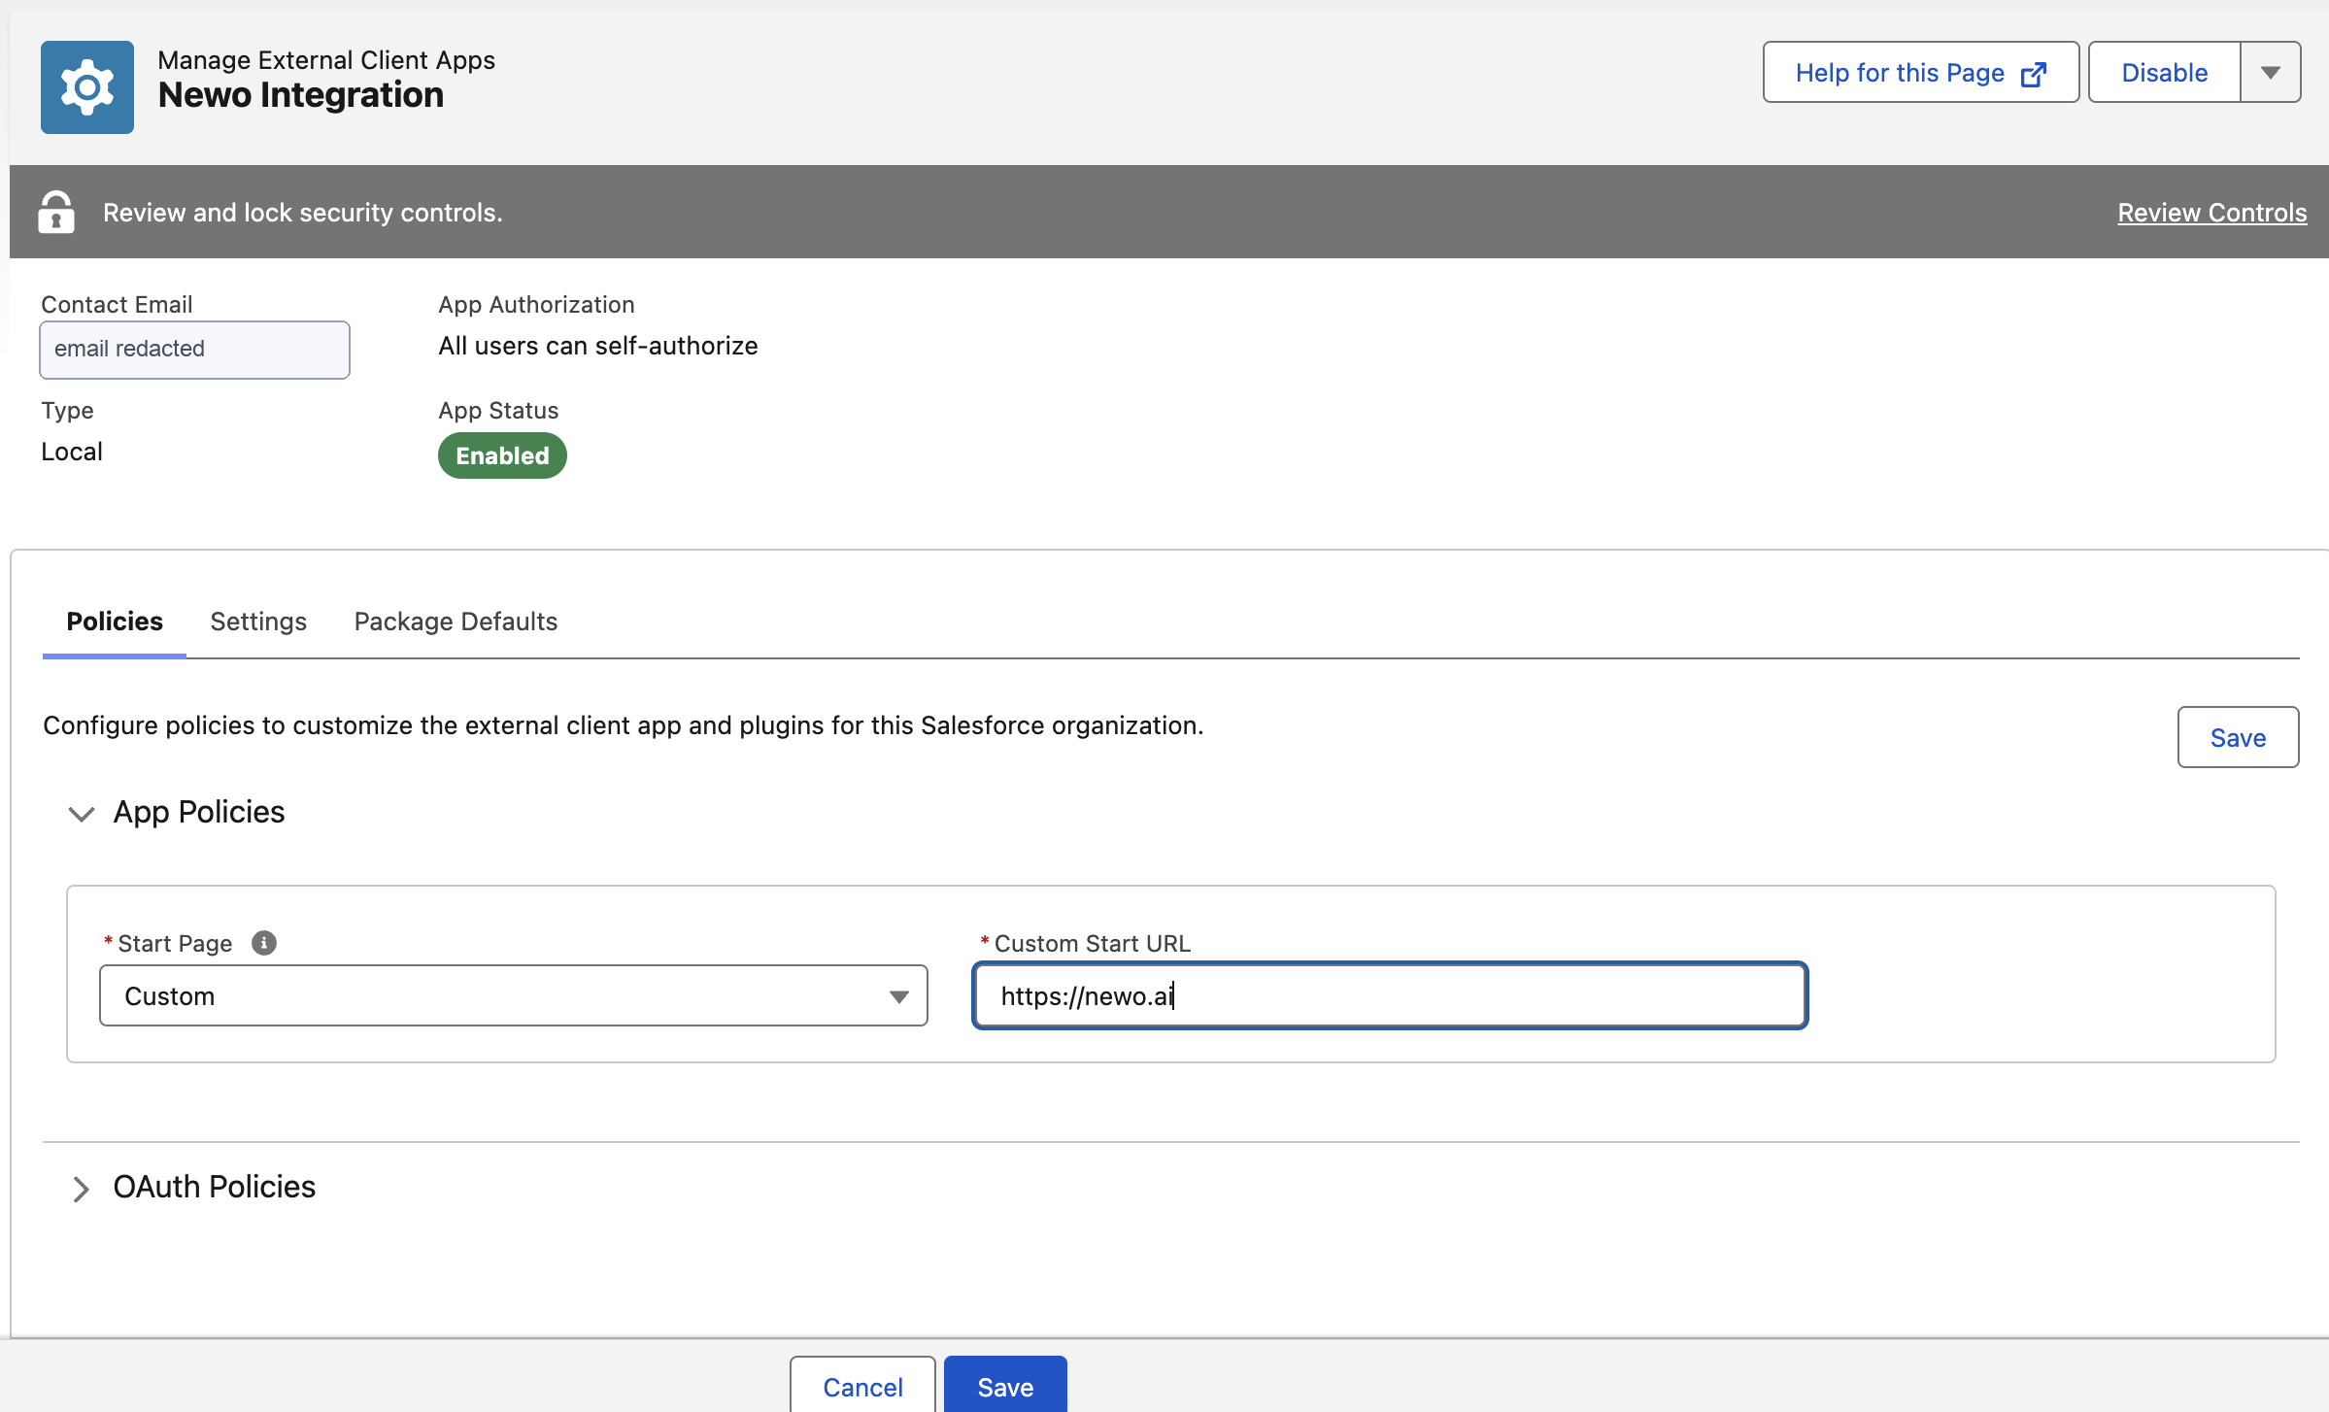Open the Review Controls link
The width and height of the screenshot is (2329, 1412).
tap(2212, 213)
